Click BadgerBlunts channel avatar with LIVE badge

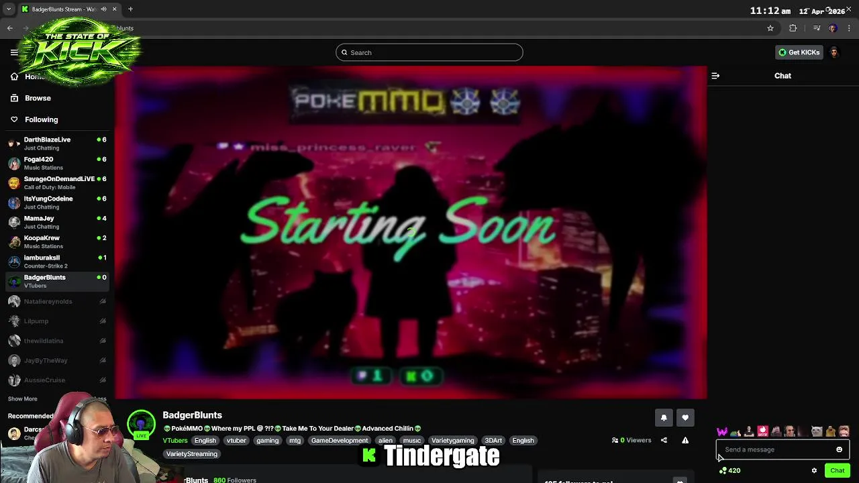click(x=141, y=425)
